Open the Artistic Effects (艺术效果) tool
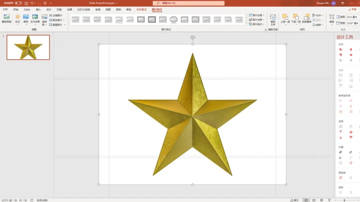The height and width of the screenshot is (202, 360). [x=35, y=19]
